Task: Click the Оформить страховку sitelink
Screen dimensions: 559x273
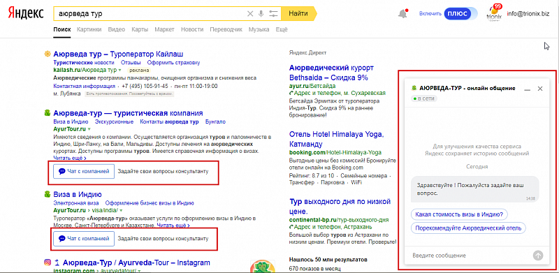Action: point(173,62)
